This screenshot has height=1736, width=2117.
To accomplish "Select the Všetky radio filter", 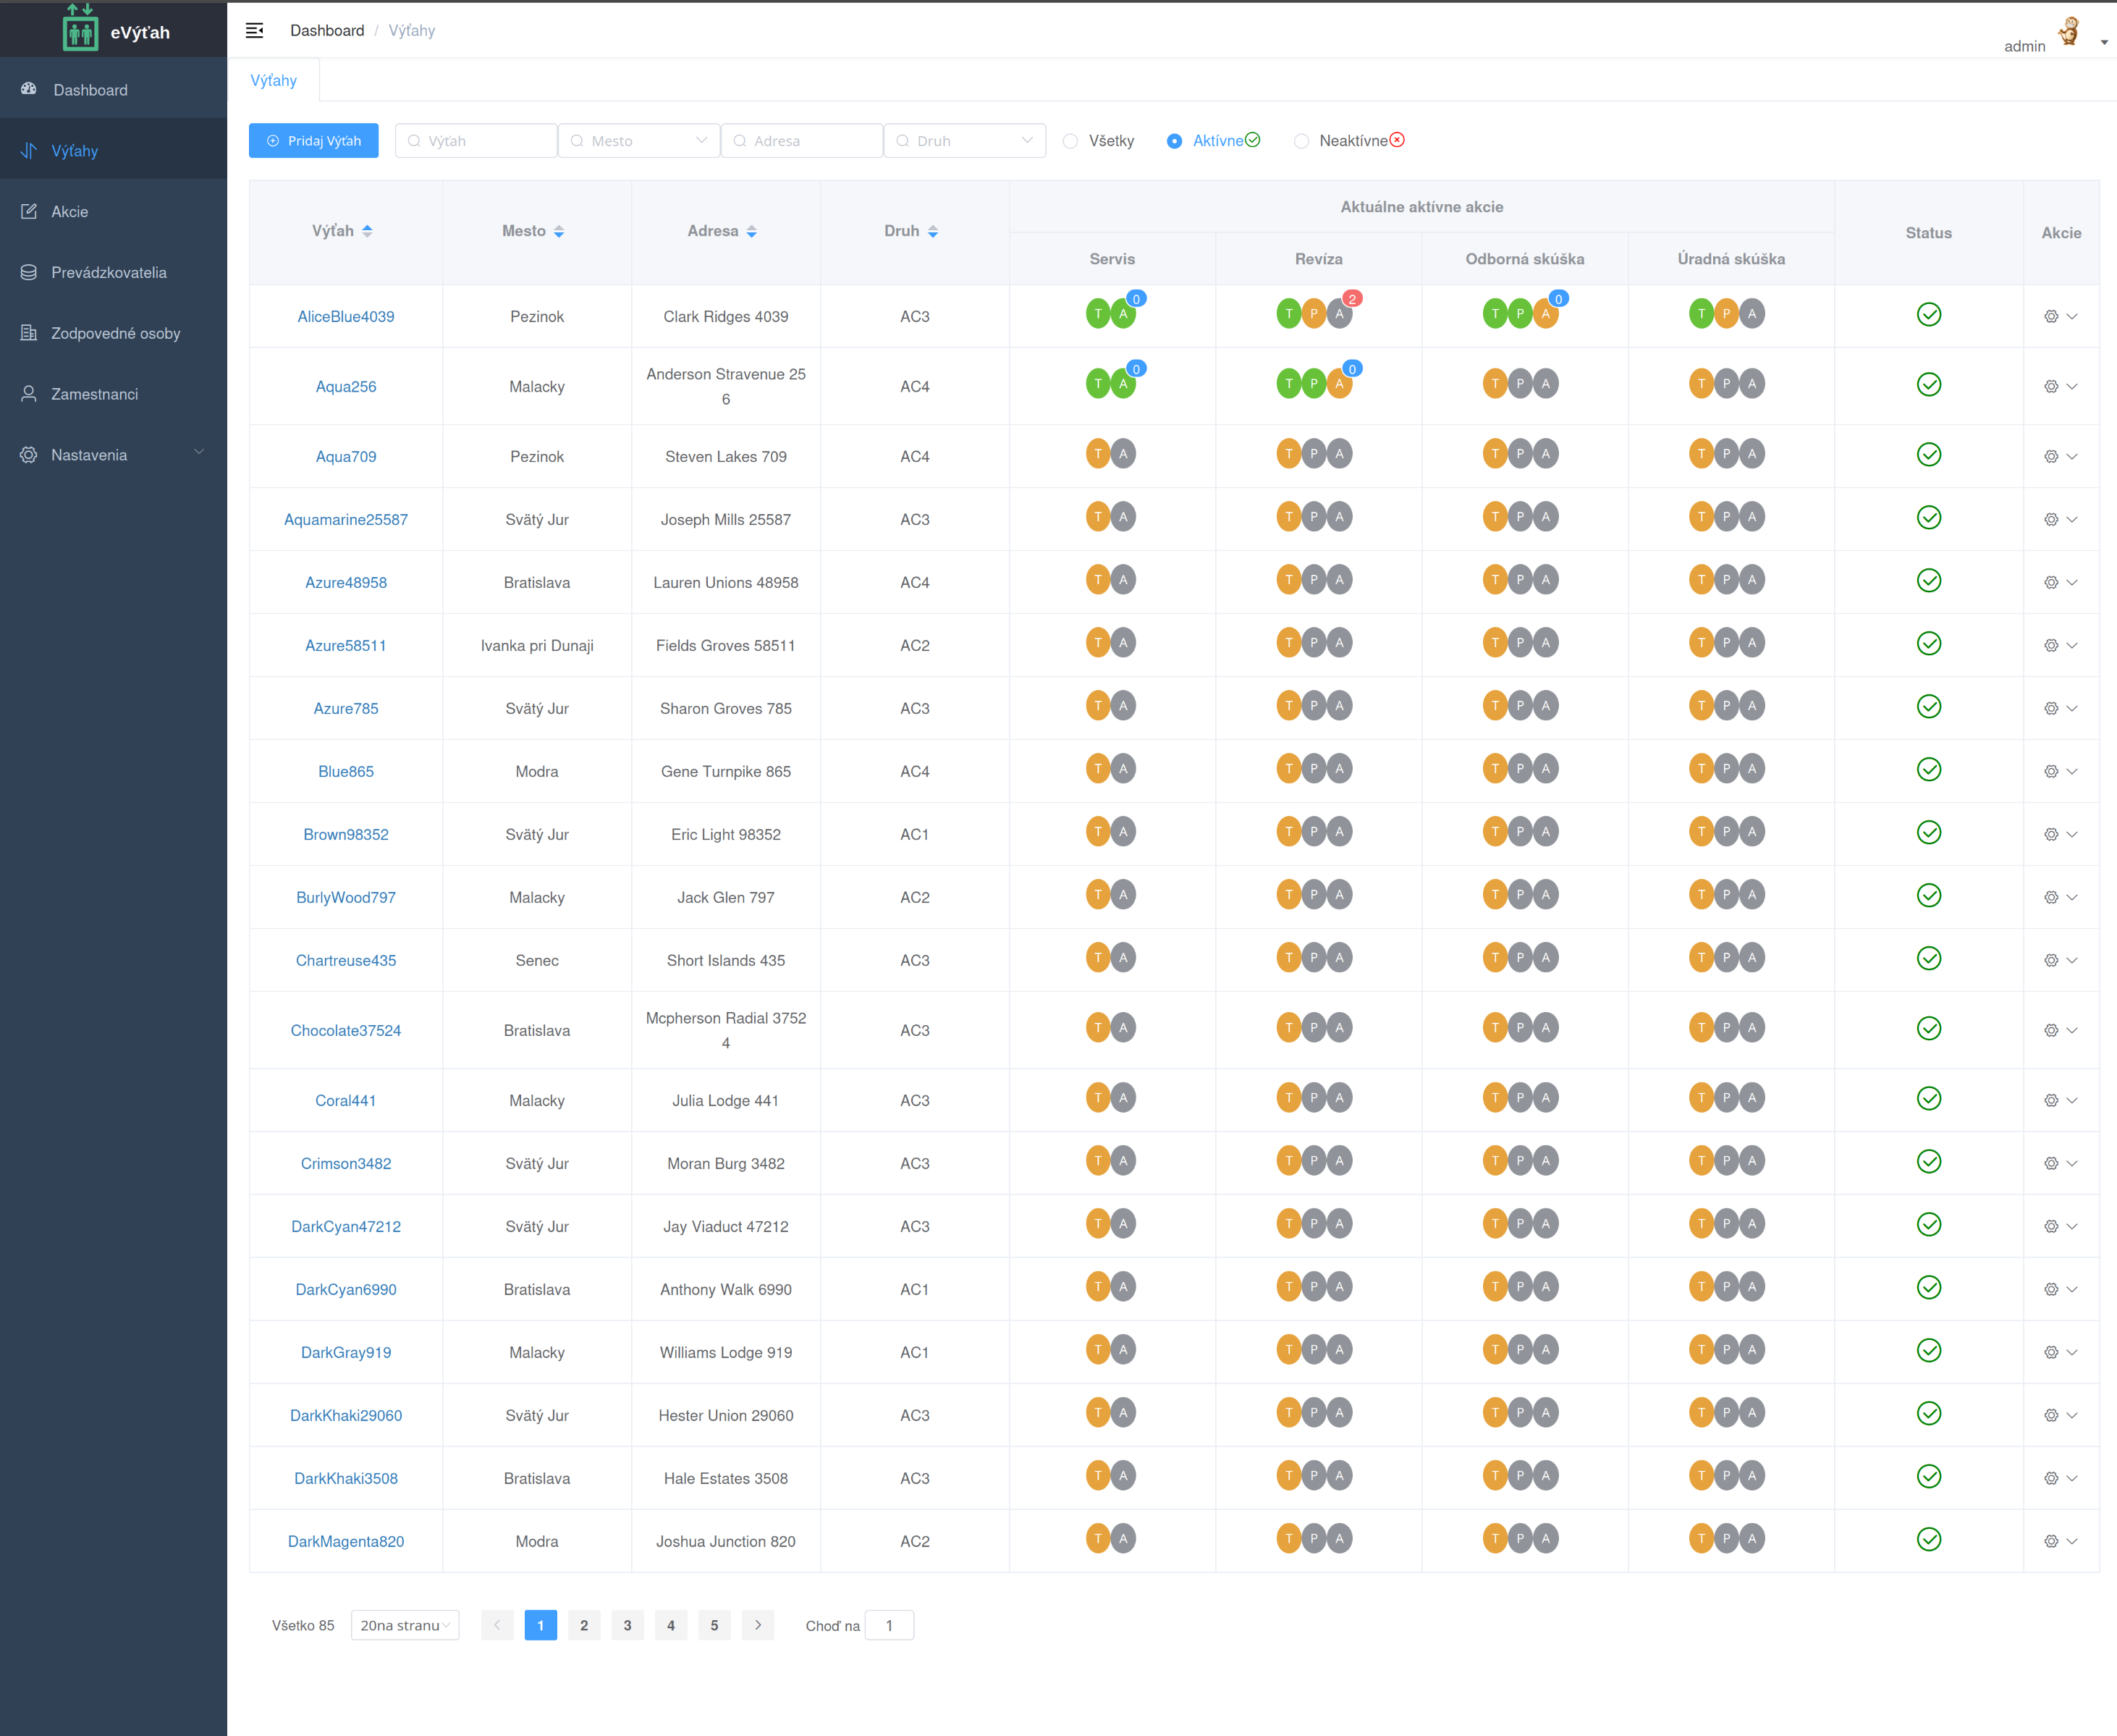I will [1070, 141].
